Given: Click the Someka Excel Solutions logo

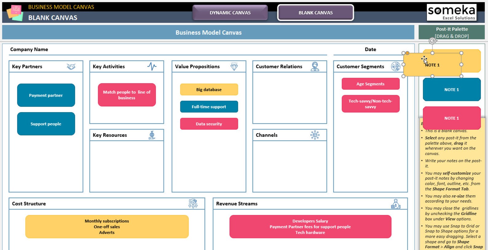Looking at the screenshot, I should point(452,12).
